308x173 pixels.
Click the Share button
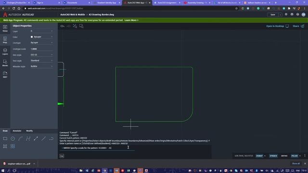[298, 26]
